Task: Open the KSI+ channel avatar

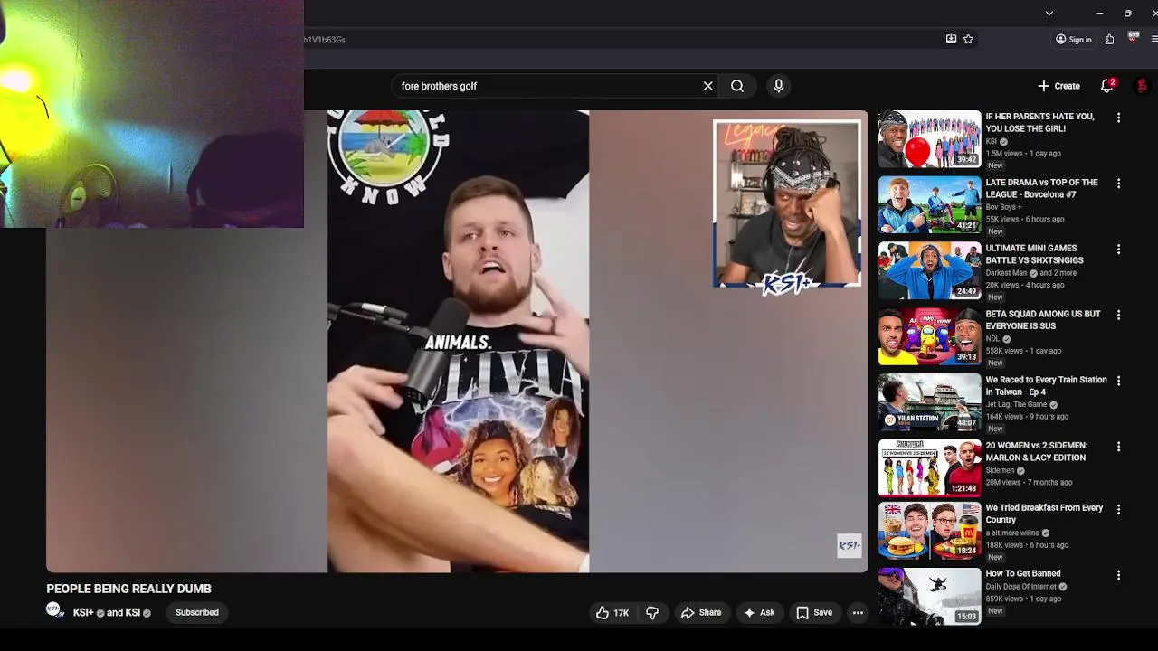Action: click(x=55, y=611)
